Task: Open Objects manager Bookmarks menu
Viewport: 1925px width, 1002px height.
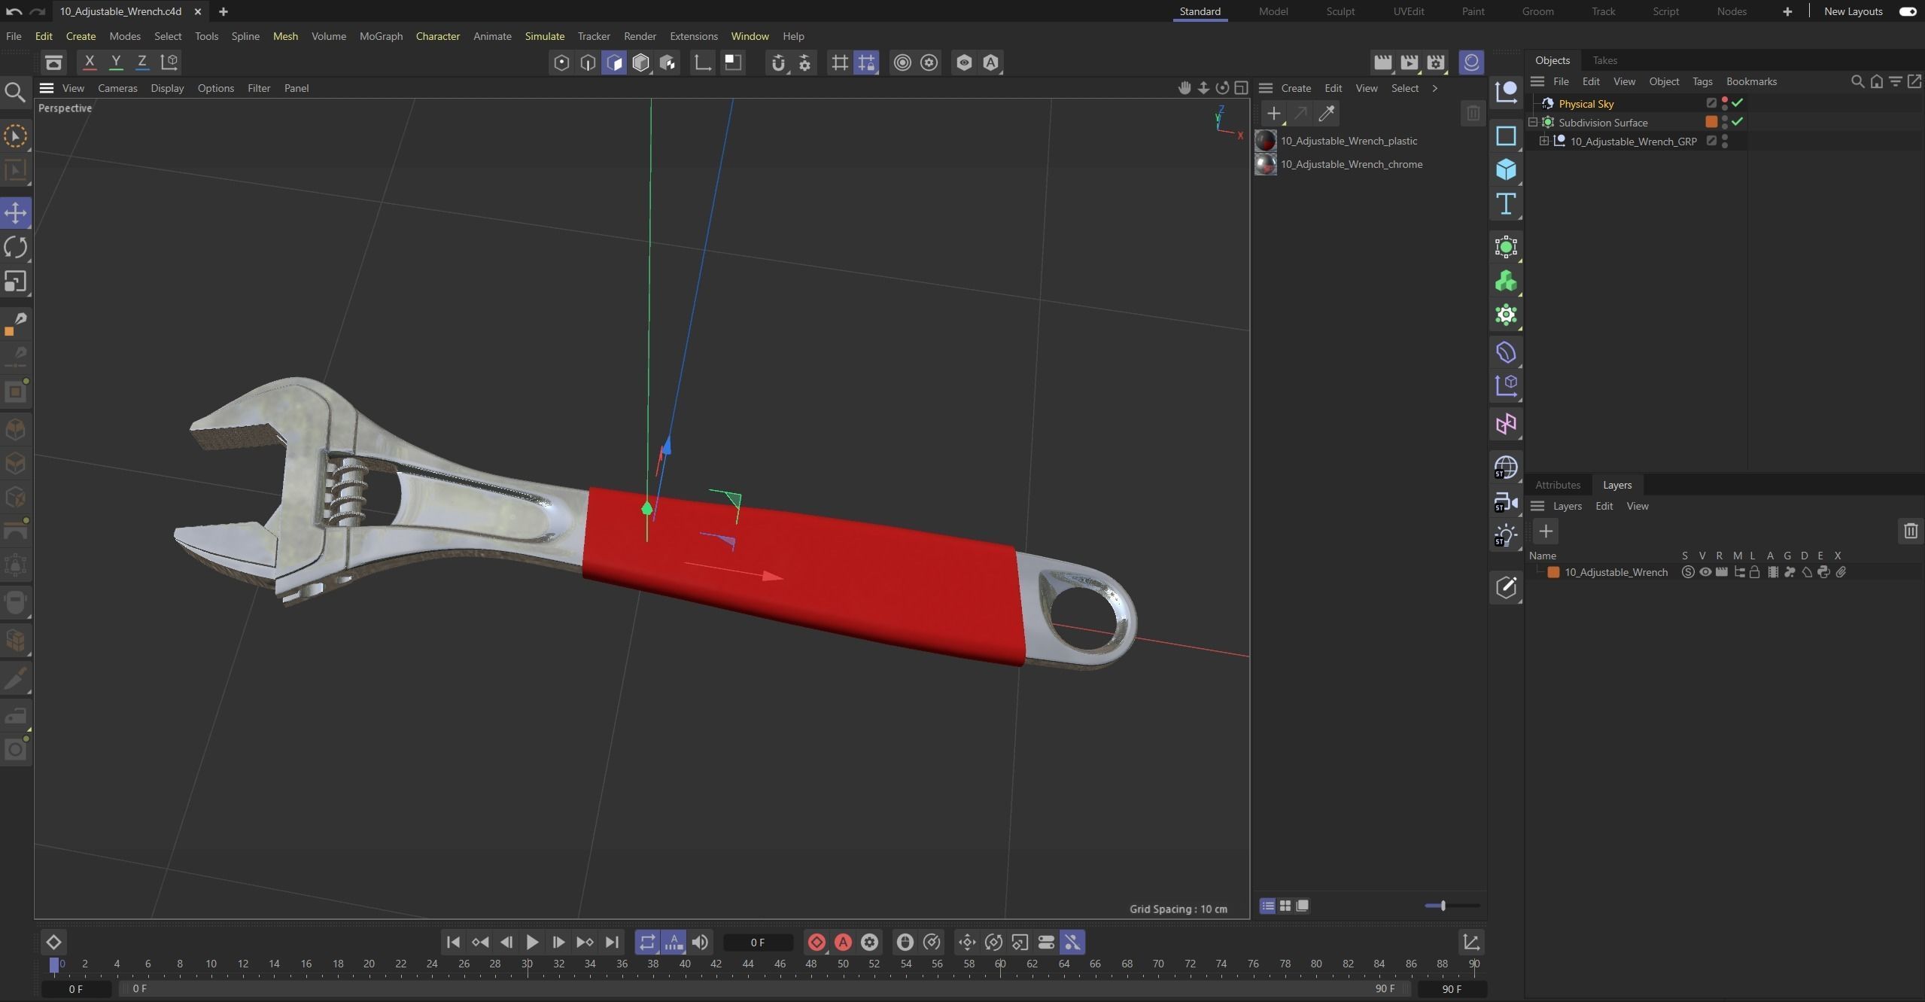Action: [1751, 81]
